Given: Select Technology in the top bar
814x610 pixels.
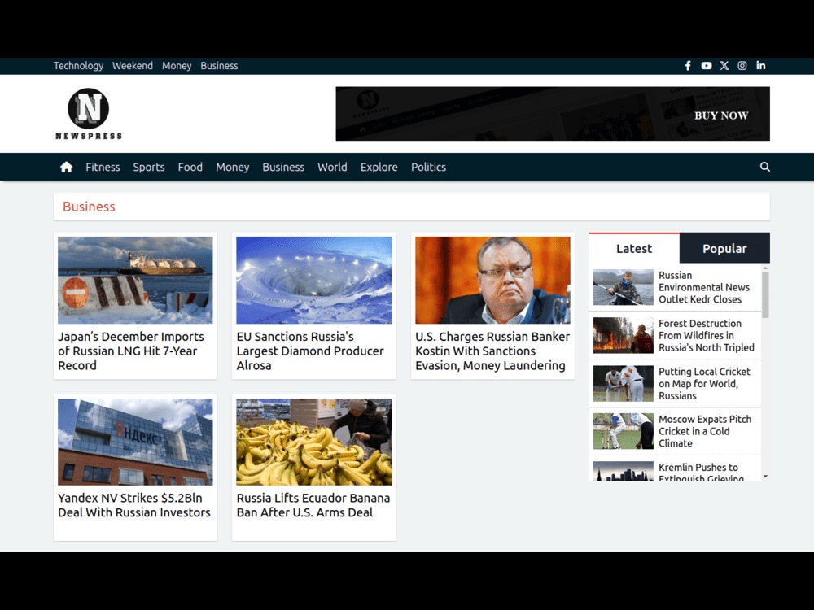Looking at the screenshot, I should pos(78,66).
